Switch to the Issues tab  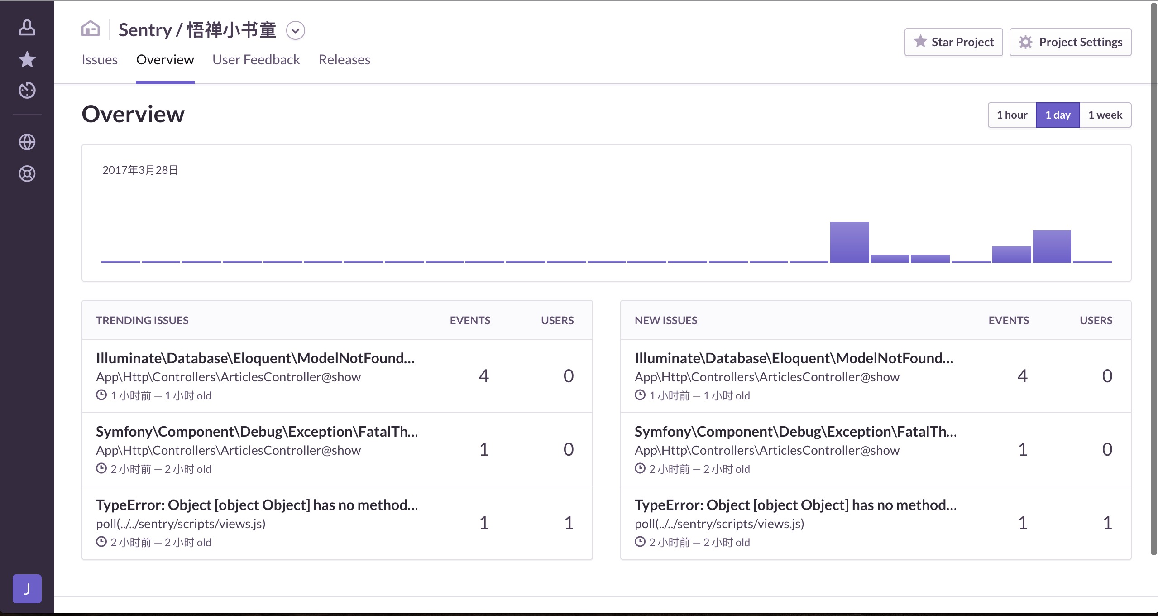point(100,59)
